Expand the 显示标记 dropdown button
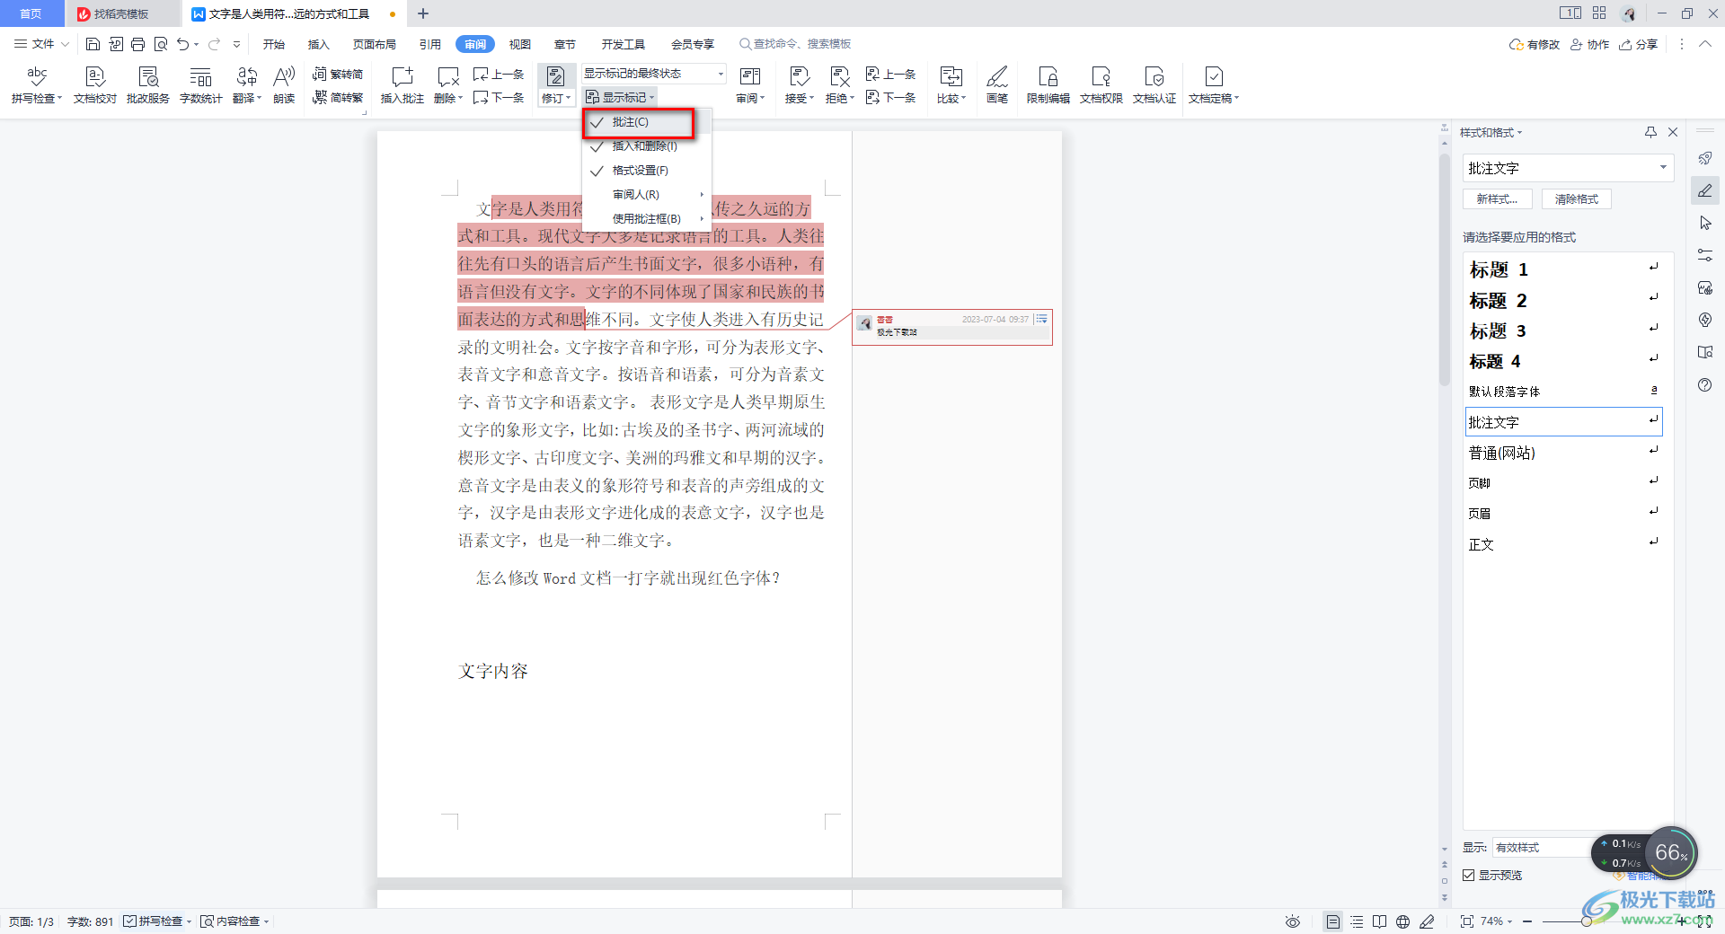 click(x=620, y=97)
